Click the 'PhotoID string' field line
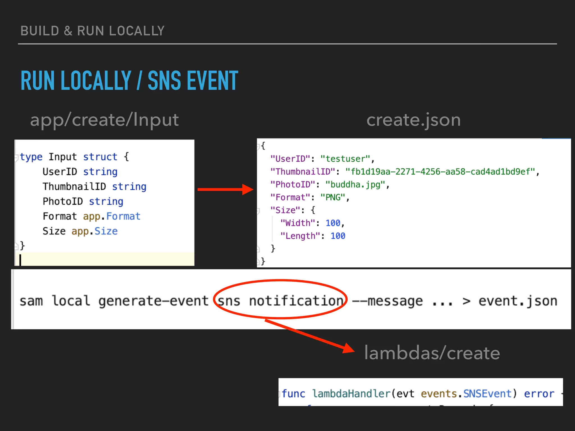 click(x=83, y=201)
